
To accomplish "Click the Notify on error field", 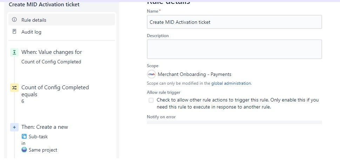I will [234, 122].
